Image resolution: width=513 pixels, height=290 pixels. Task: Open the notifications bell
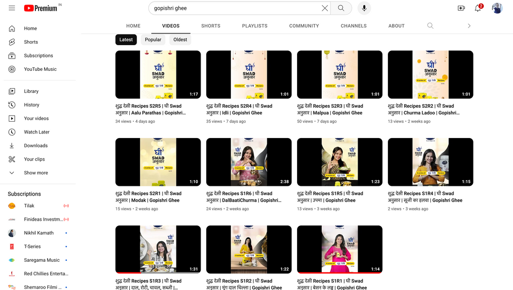point(478,8)
